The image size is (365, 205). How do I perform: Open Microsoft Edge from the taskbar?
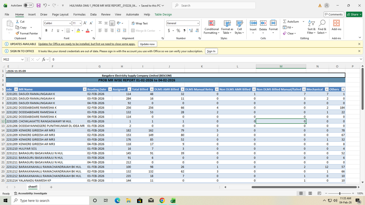pyautogui.click(x=117, y=200)
